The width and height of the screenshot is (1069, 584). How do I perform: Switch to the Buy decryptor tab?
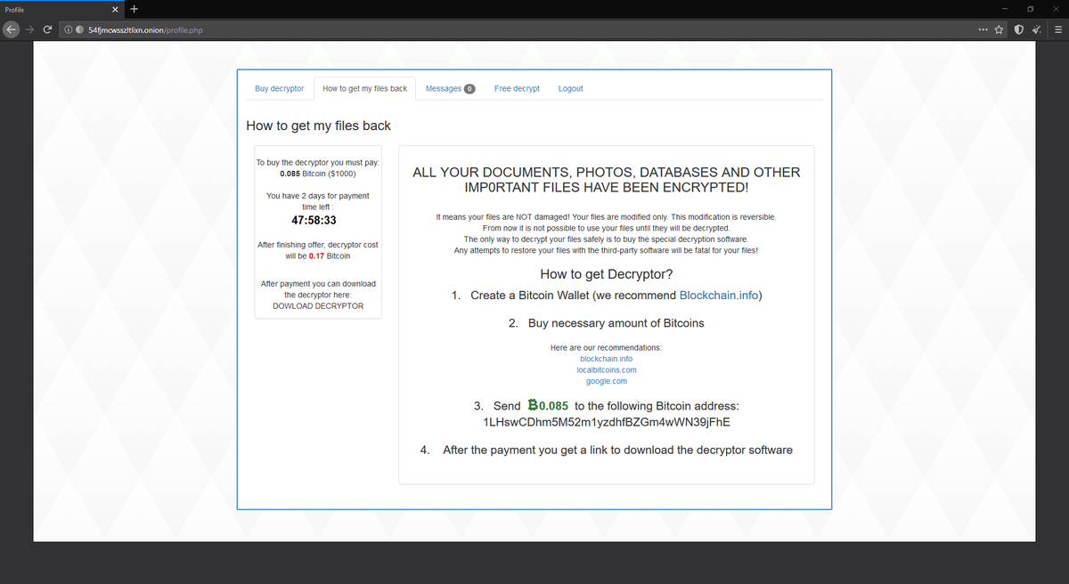(279, 89)
